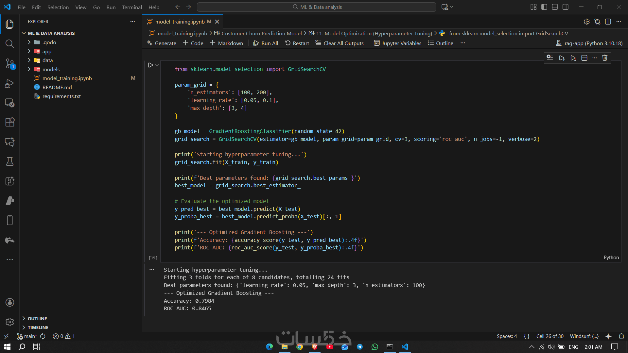Delete the current notebook cell

(605, 58)
